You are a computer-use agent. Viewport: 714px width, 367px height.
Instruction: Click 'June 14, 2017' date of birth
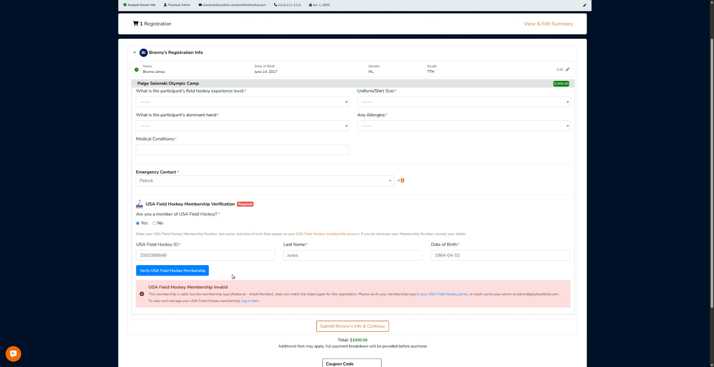pyautogui.click(x=266, y=72)
